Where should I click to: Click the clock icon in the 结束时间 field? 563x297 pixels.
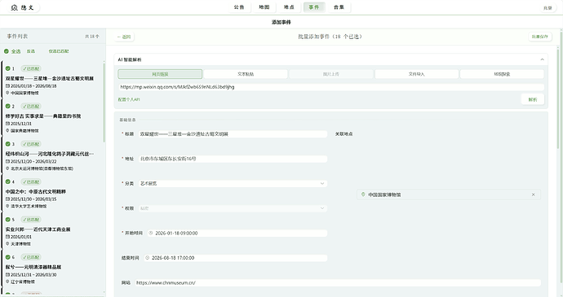pyautogui.click(x=148, y=258)
